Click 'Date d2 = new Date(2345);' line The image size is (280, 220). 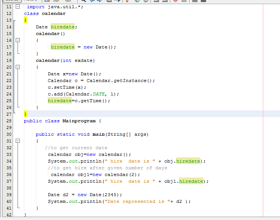[x=85, y=195]
